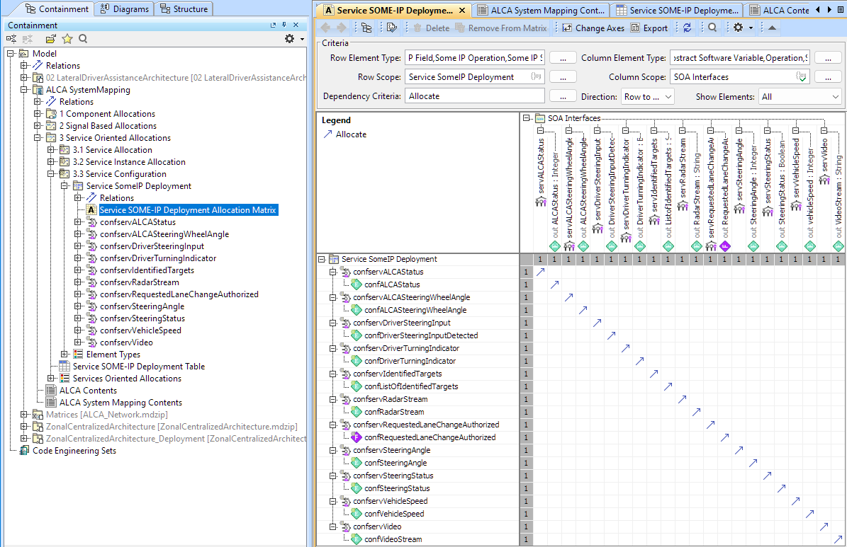The width and height of the screenshot is (847, 547).
Task: Expand the Element Types tree node
Action: 64,355
